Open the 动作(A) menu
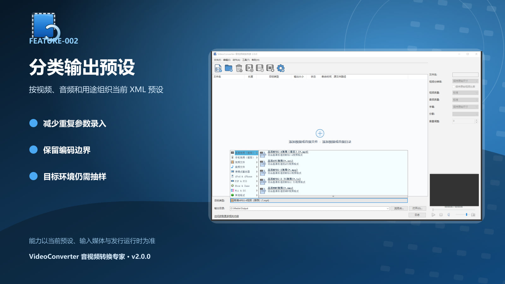Image resolution: width=505 pixels, height=284 pixels. click(x=236, y=60)
